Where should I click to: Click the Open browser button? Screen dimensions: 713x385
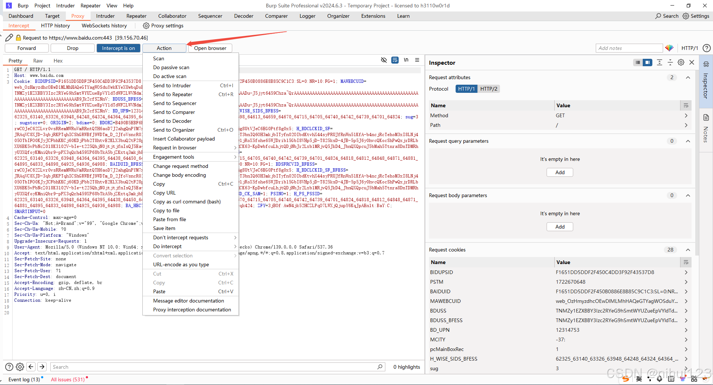210,48
